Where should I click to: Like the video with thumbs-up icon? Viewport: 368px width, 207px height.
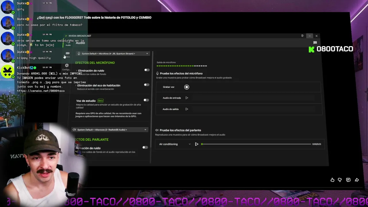point(332,180)
